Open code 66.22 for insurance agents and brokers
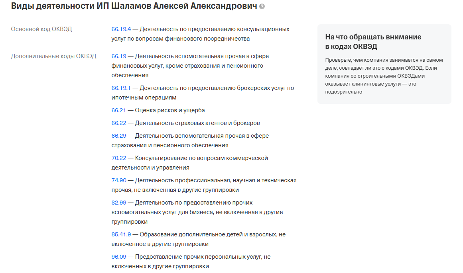This screenshot has height=273, width=463. coord(119,123)
